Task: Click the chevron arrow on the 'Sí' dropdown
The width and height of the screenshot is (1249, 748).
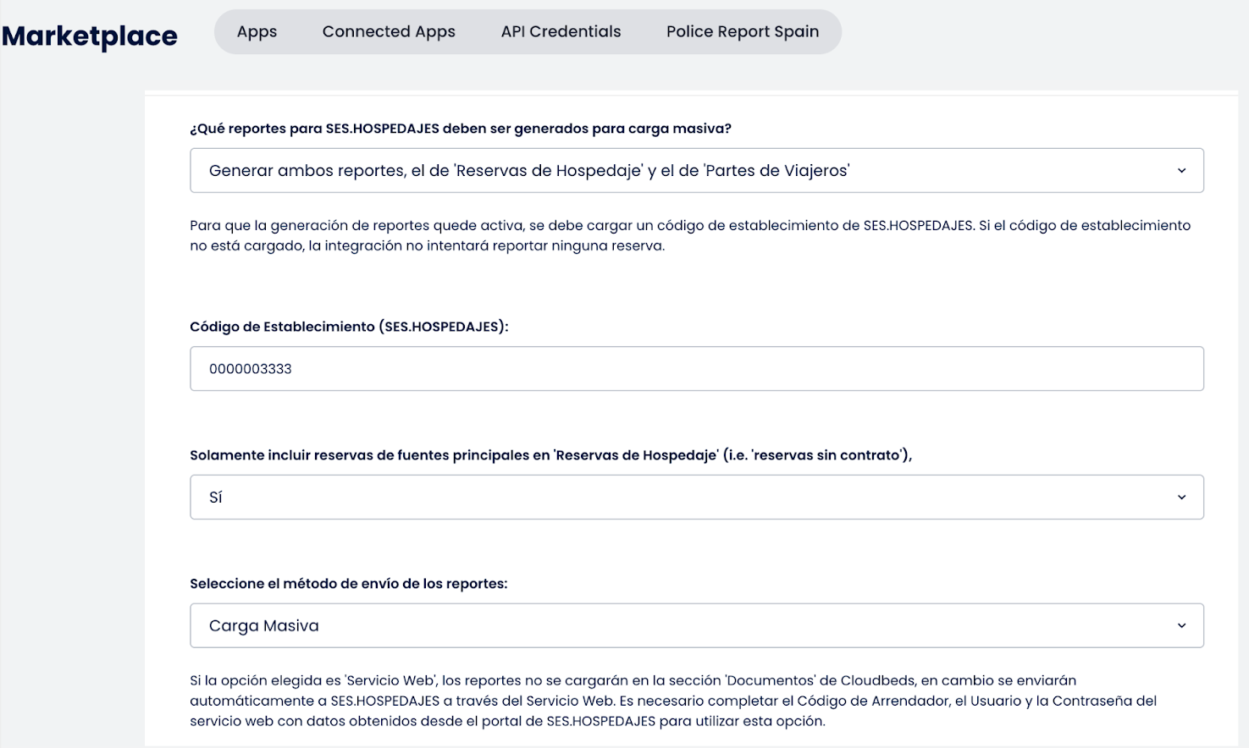Action: point(1181,498)
